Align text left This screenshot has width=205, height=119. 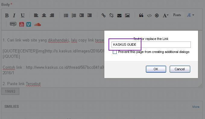(36, 15)
